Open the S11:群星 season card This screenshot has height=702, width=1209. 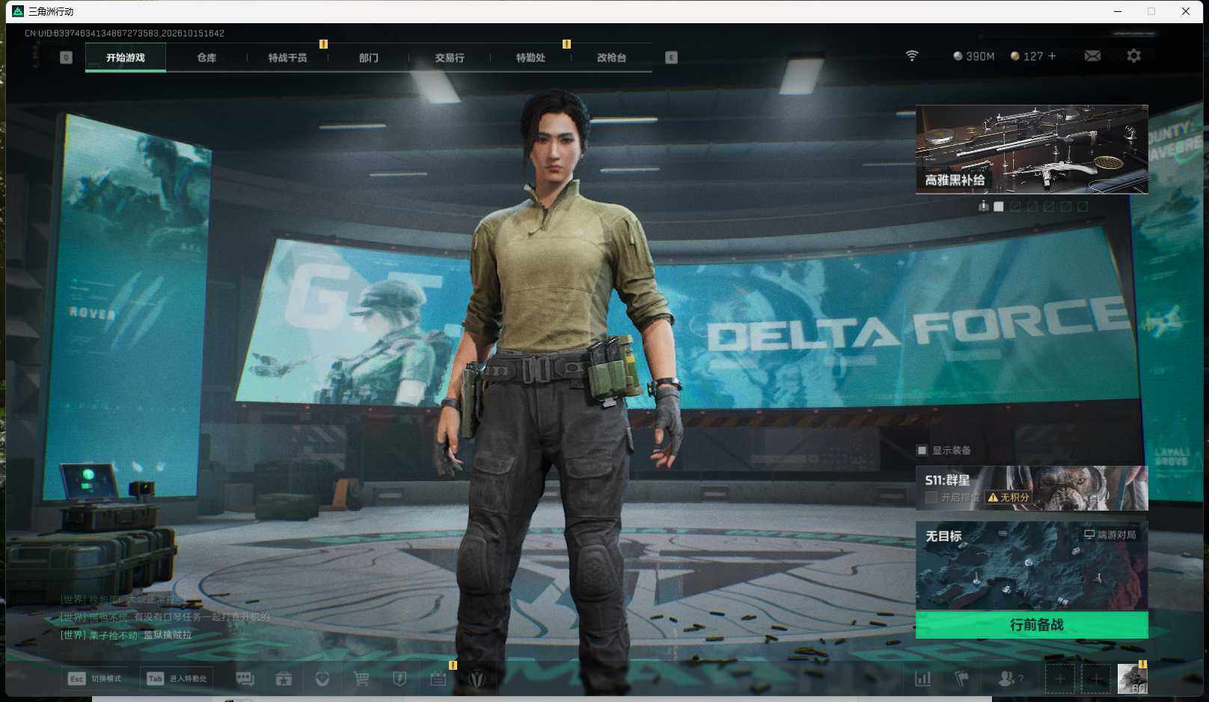click(x=1032, y=488)
